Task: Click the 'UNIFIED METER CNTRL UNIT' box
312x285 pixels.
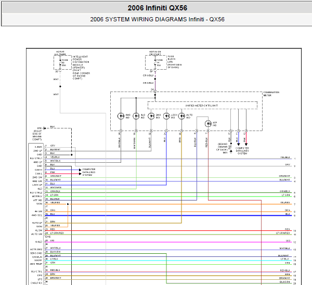Action: [x=202, y=106]
